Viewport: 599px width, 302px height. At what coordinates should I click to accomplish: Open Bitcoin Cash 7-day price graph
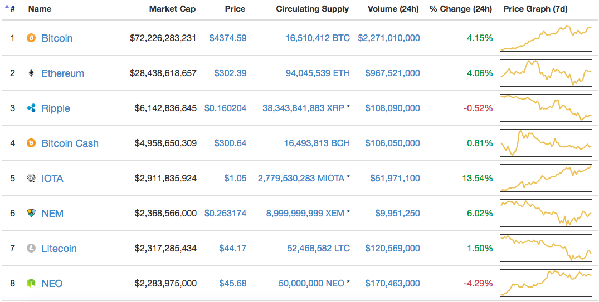pyautogui.click(x=546, y=143)
